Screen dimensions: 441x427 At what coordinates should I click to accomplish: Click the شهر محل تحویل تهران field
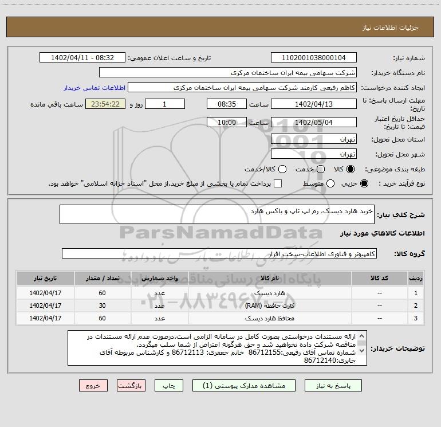314,154
